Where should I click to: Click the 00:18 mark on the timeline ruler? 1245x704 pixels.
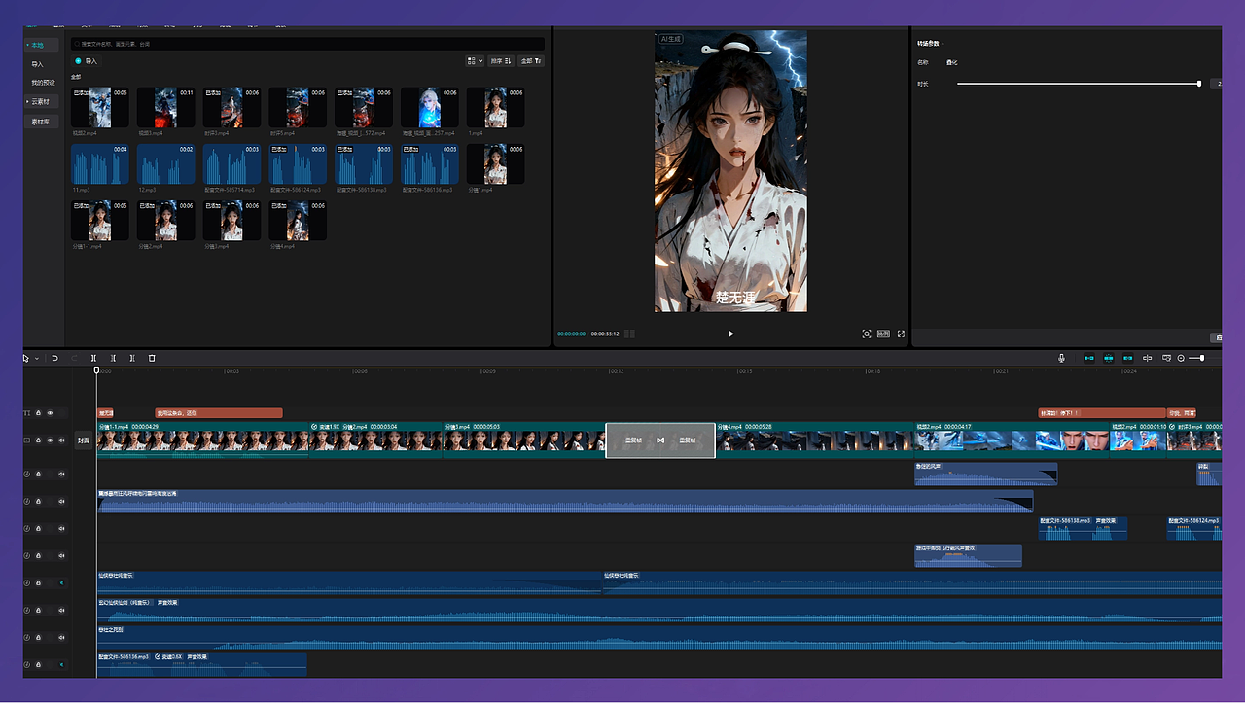(873, 371)
